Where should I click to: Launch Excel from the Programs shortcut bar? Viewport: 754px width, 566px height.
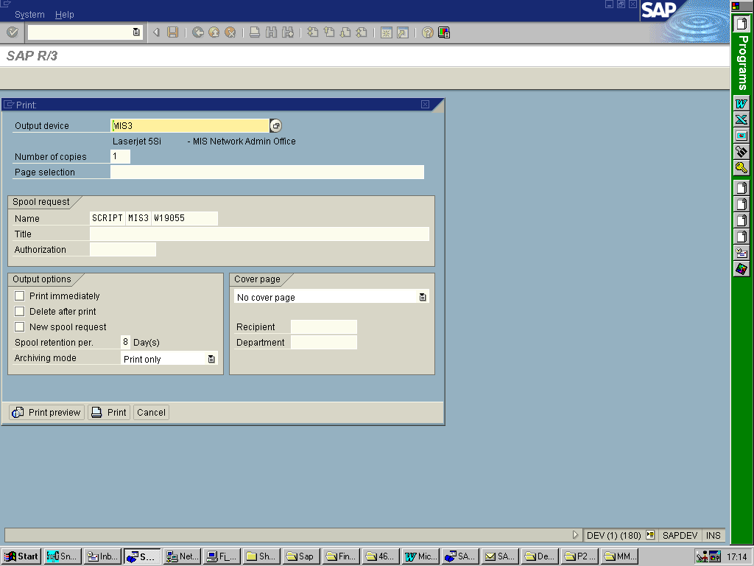pos(741,119)
